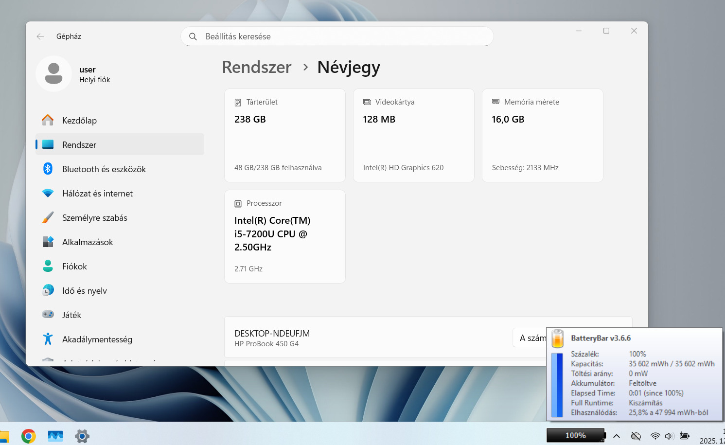Click the Alkalmazások apps icon
Screen dimensions: 725x445
tap(48, 241)
